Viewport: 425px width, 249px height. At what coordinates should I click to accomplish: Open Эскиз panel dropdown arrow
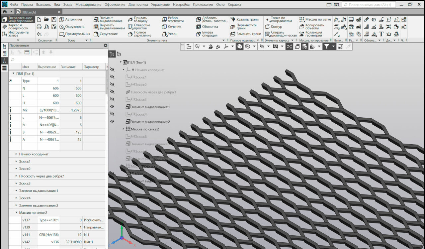pos(87,40)
